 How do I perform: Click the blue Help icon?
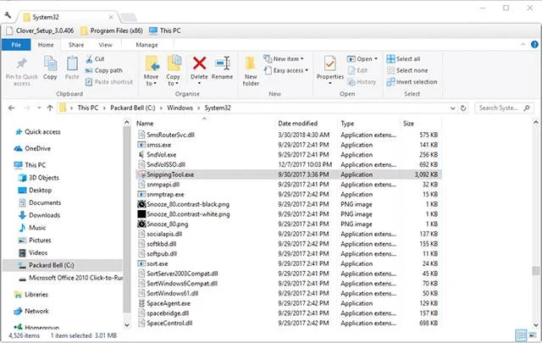(534, 45)
